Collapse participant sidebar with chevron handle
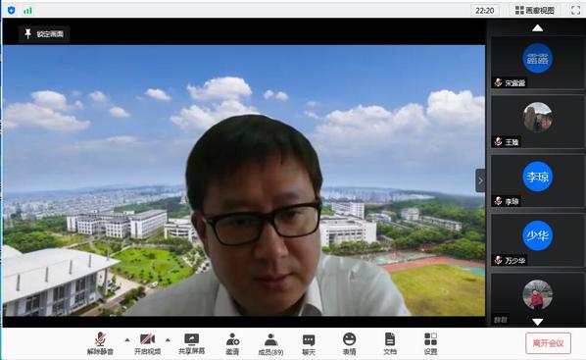 point(480,180)
